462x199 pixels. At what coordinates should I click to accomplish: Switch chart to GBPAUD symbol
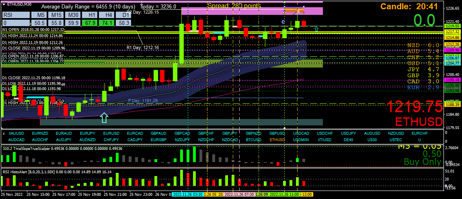(158, 133)
